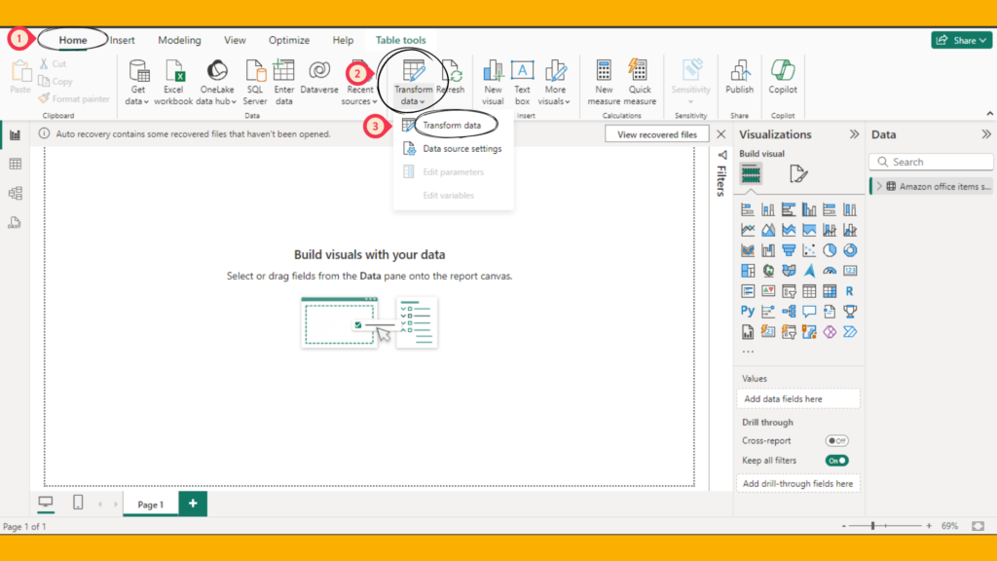Open the More visuals dropdown
The image size is (997, 561).
[x=554, y=83]
